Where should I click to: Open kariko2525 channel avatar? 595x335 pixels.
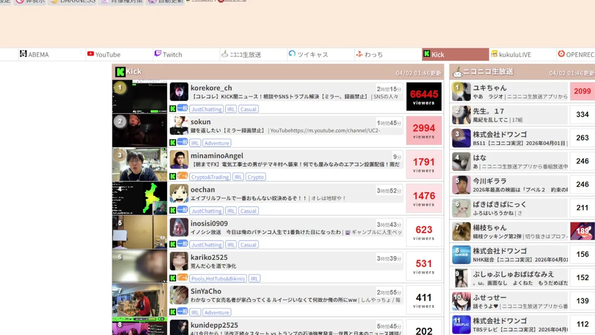(179, 261)
